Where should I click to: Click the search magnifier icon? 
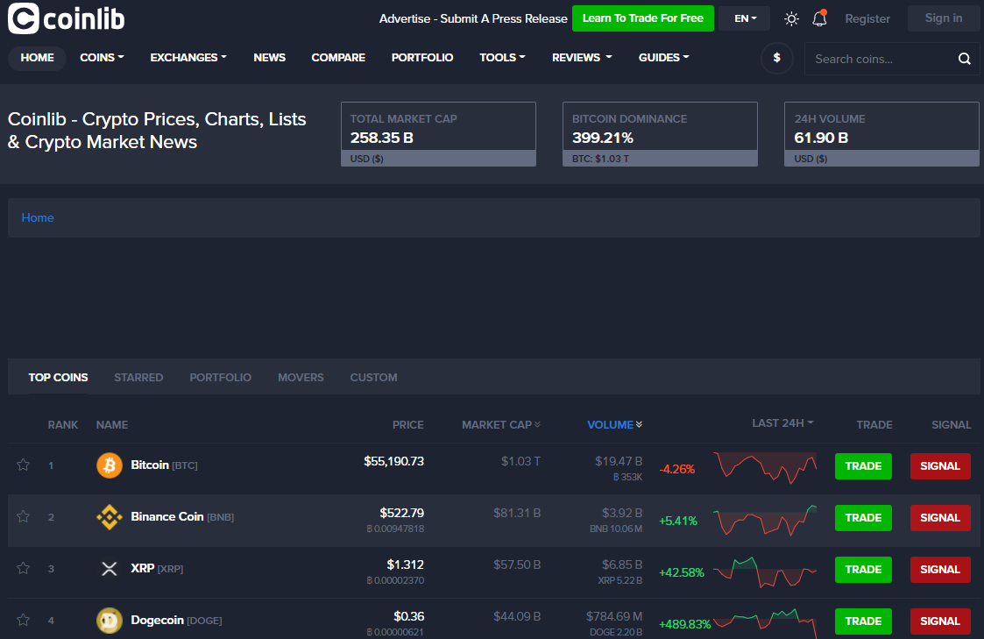click(965, 59)
